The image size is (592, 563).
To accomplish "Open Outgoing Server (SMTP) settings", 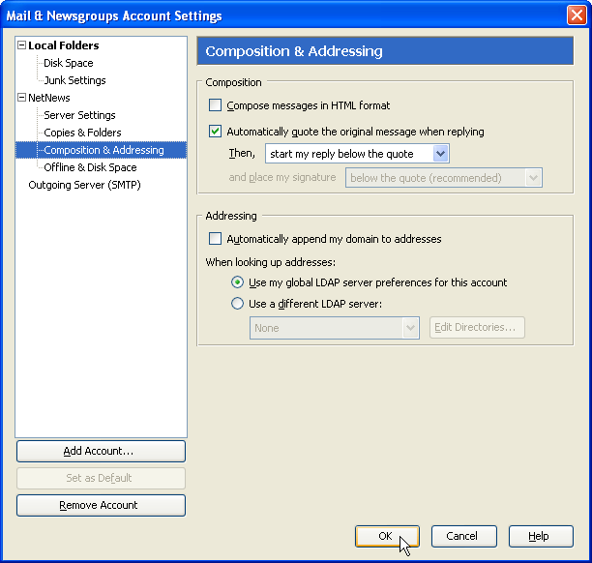I will pos(84,185).
